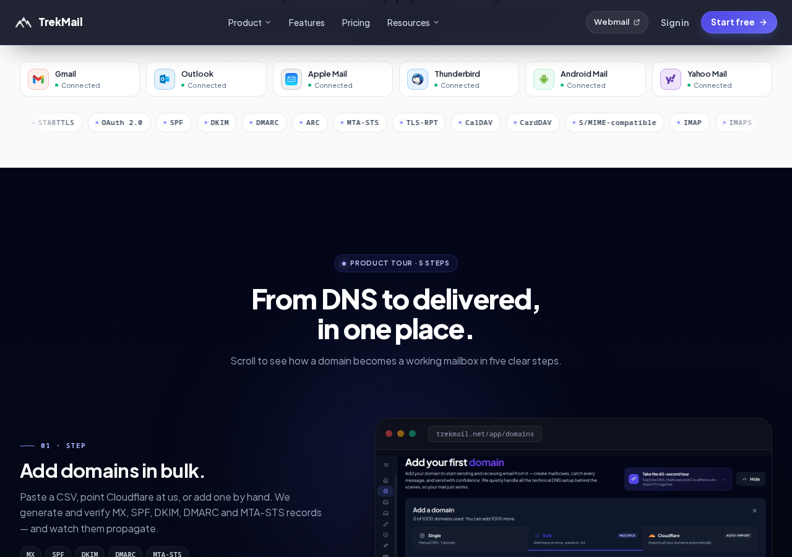Expand the Resources dropdown menu
The width and height of the screenshot is (792, 557).
(x=413, y=22)
